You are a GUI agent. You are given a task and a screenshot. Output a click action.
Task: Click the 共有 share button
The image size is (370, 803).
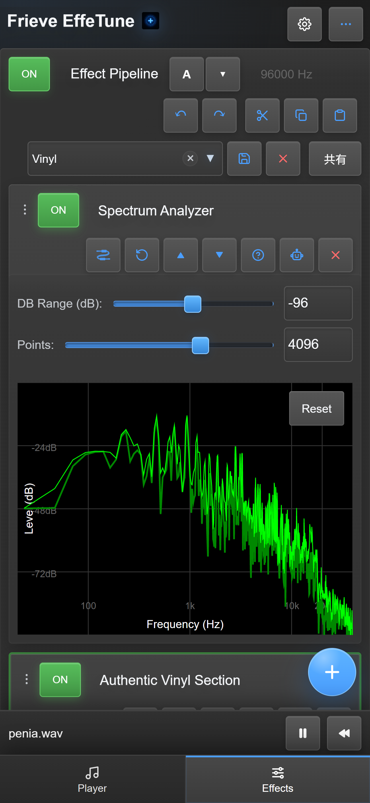(x=335, y=158)
